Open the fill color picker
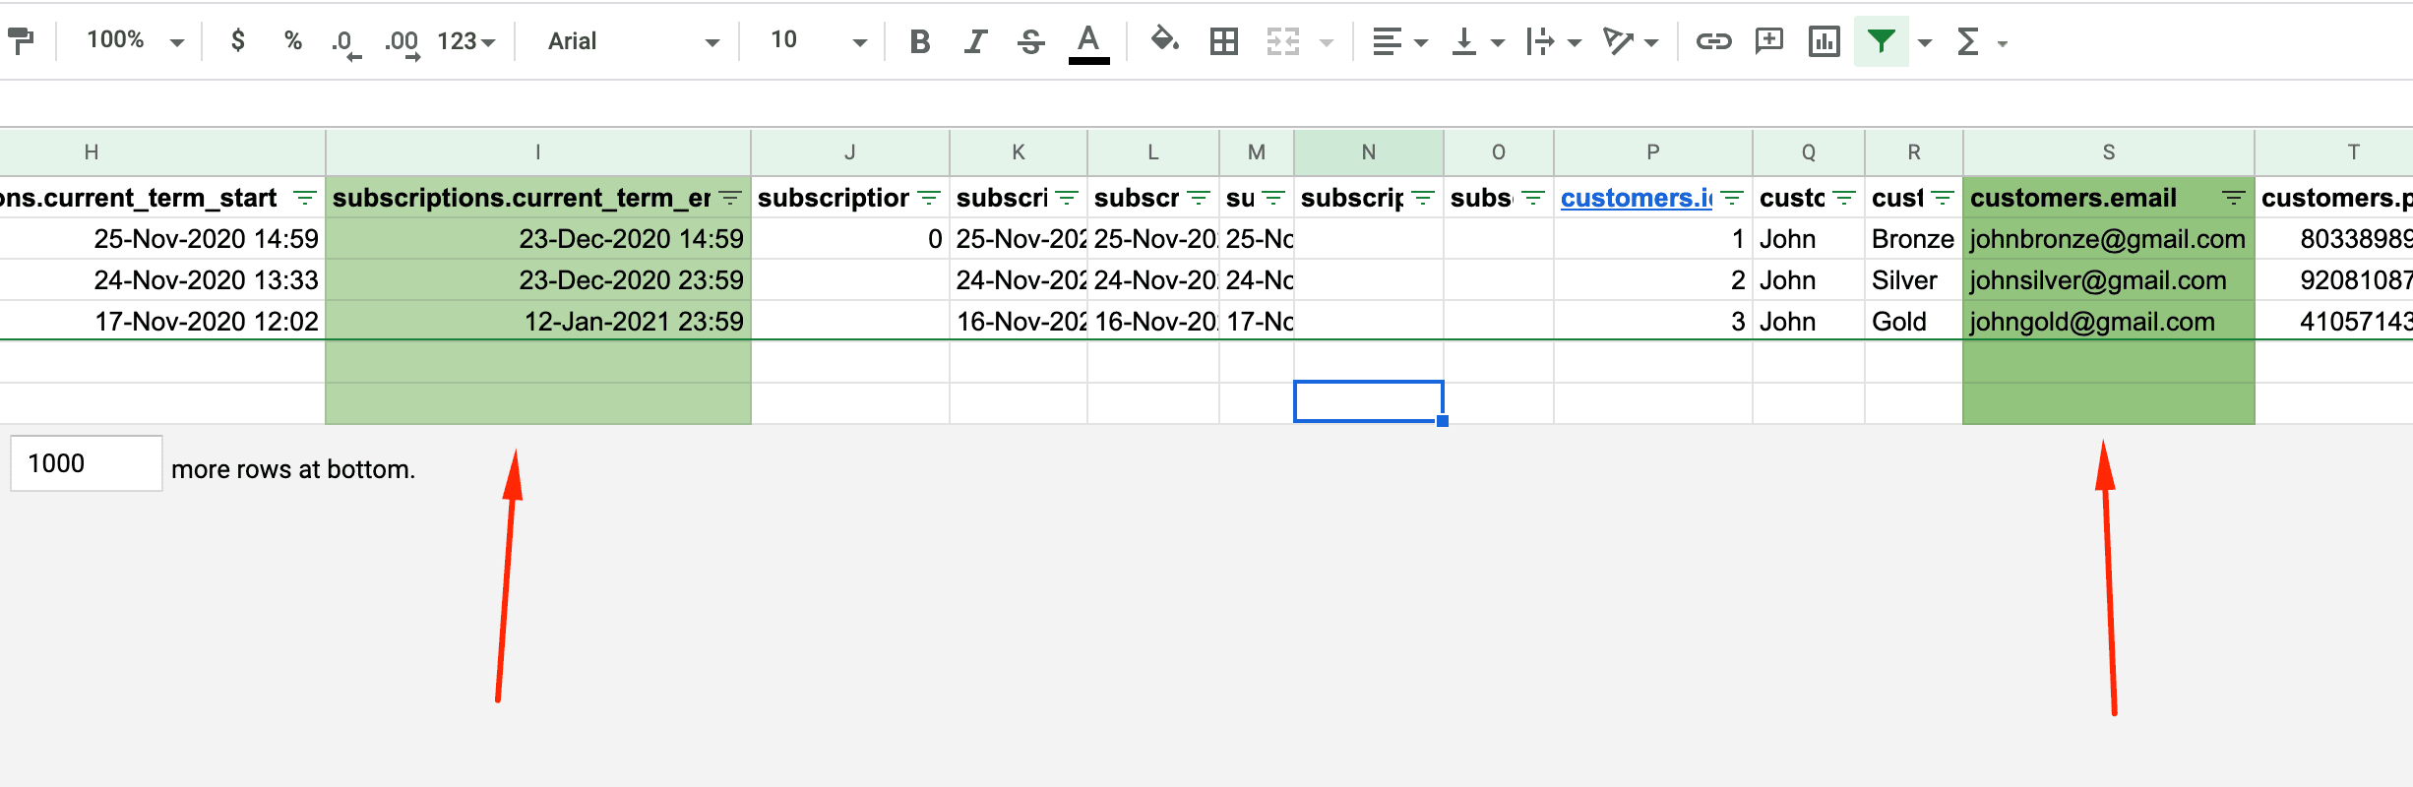Screen dimensions: 2413x787 [1165, 40]
